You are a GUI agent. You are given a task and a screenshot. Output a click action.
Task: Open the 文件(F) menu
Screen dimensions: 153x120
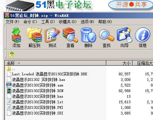point(12,22)
